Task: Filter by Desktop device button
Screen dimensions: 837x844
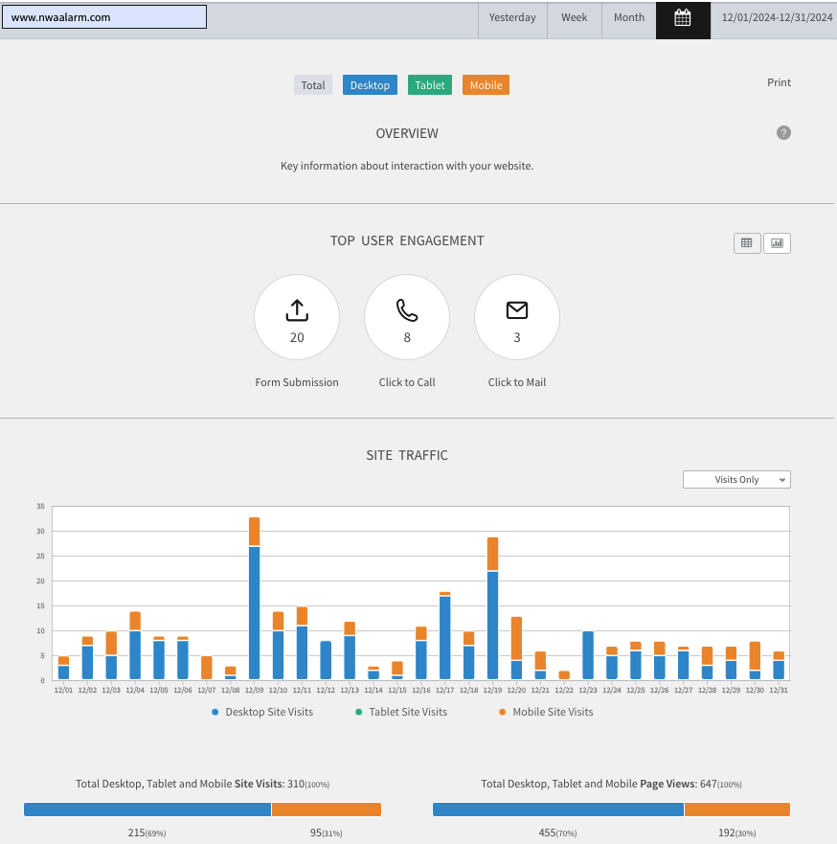Action: (370, 85)
